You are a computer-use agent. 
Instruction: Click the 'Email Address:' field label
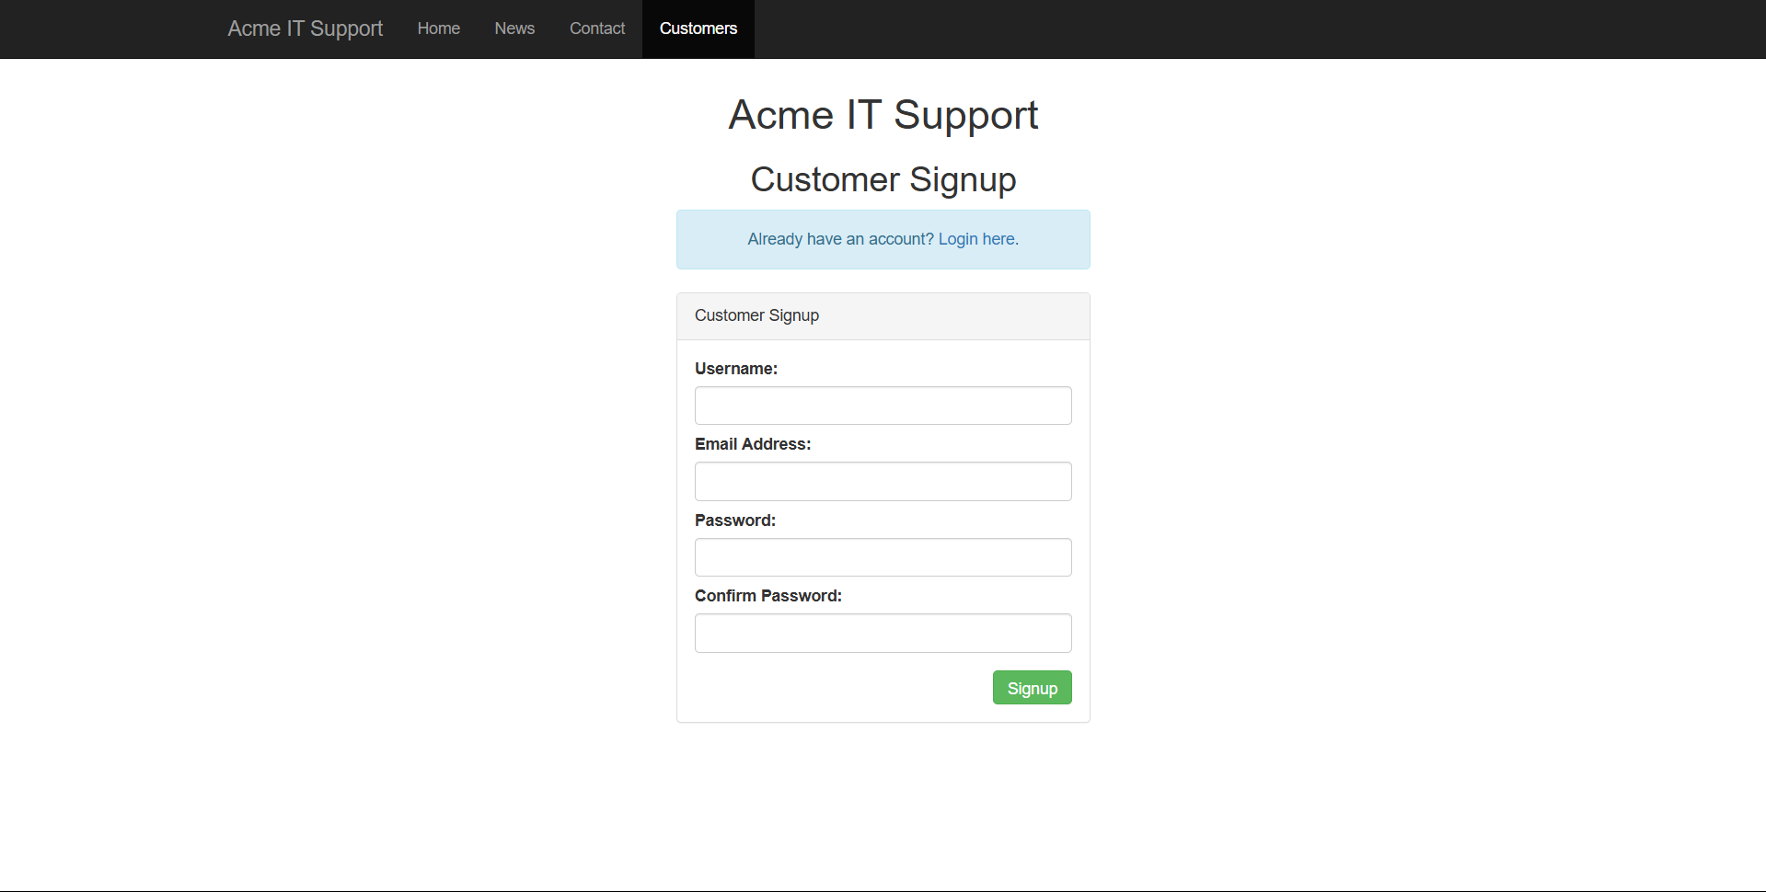[752, 444]
